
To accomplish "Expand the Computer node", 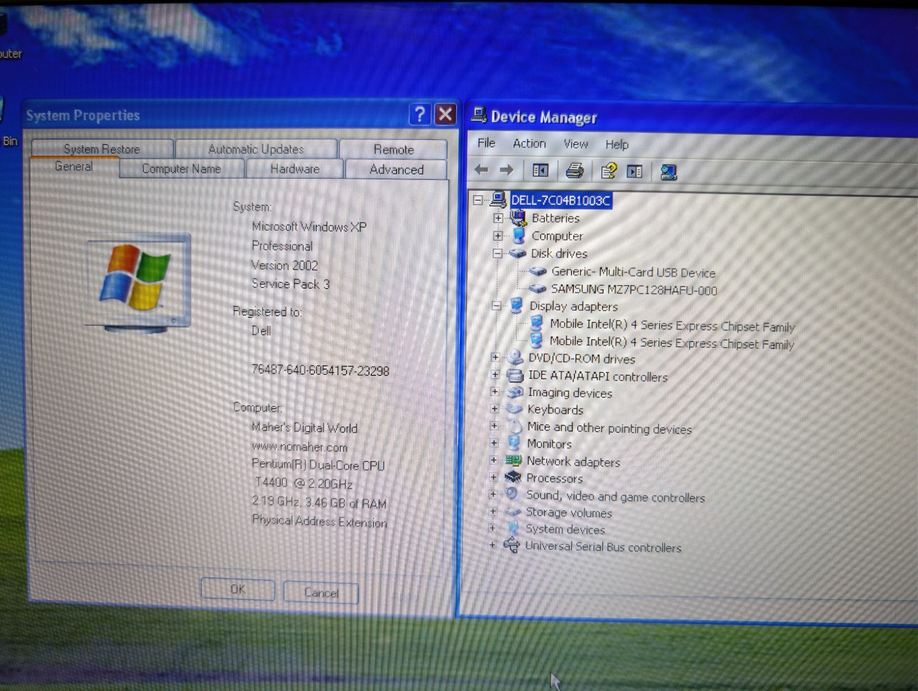I will click(498, 236).
